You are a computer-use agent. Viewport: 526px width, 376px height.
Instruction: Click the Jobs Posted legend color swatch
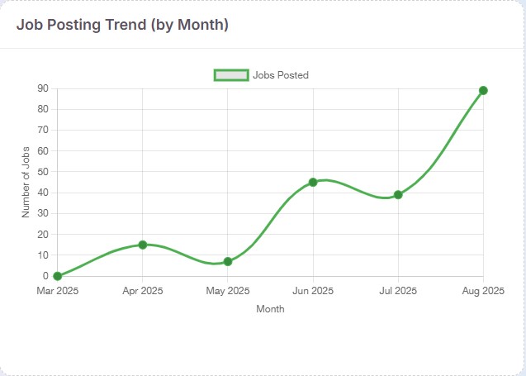click(x=231, y=75)
